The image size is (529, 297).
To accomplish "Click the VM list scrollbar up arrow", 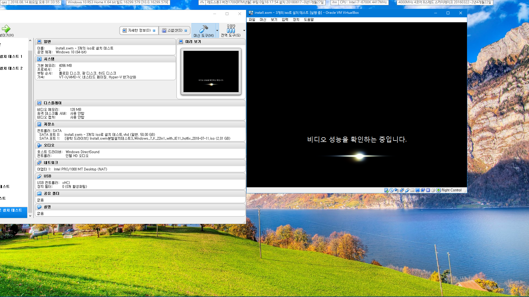I will pos(30,41).
